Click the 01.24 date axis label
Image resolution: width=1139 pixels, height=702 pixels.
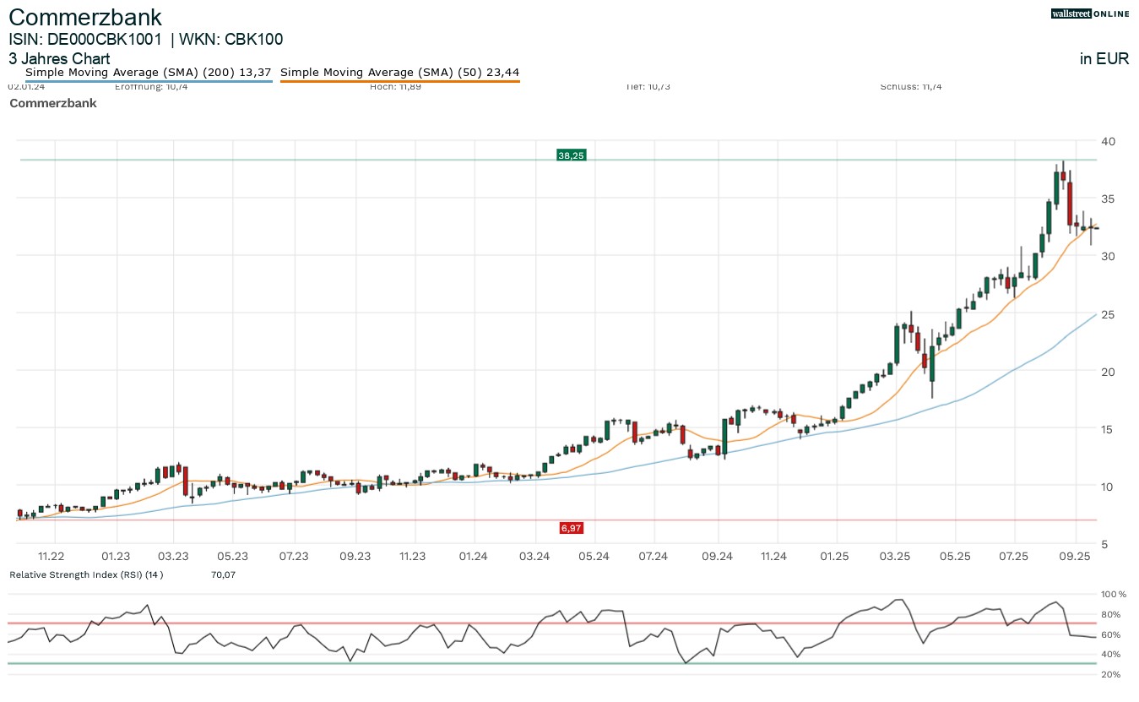[x=475, y=556]
